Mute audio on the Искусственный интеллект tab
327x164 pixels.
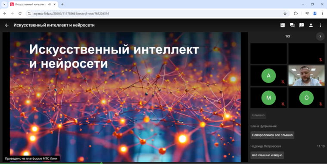pyautogui.click(x=49, y=4)
